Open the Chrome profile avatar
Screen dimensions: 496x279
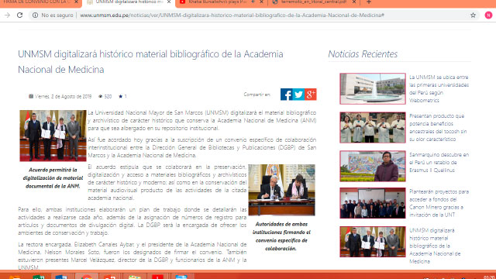pyautogui.click(x=488, y=15)
